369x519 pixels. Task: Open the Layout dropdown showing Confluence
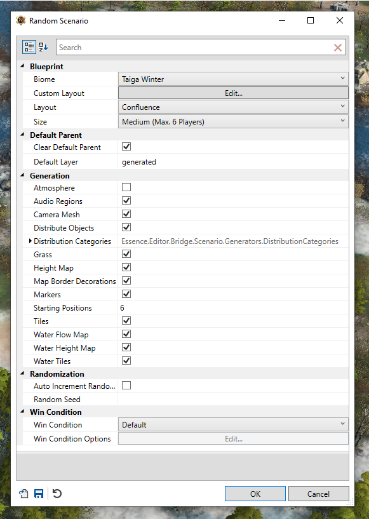[x=233, y=107]
